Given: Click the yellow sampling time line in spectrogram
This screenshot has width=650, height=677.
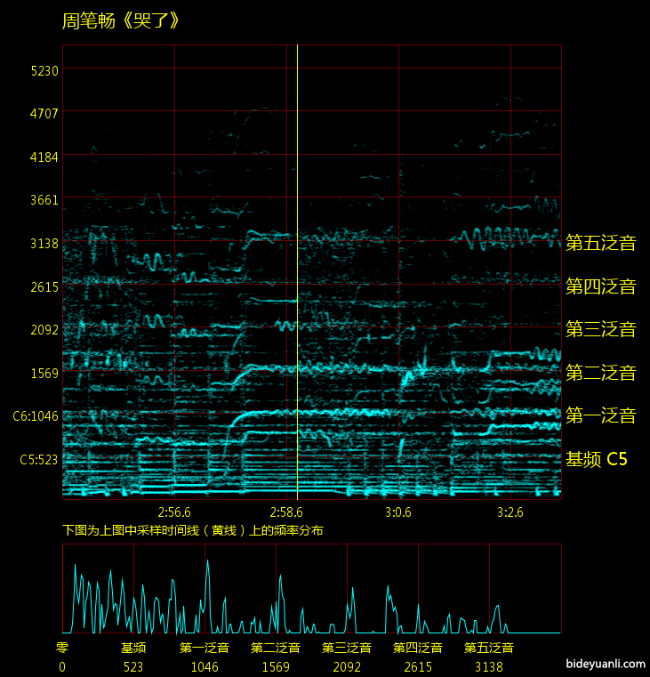Looking at the screenshot, I should click(297, 267).
